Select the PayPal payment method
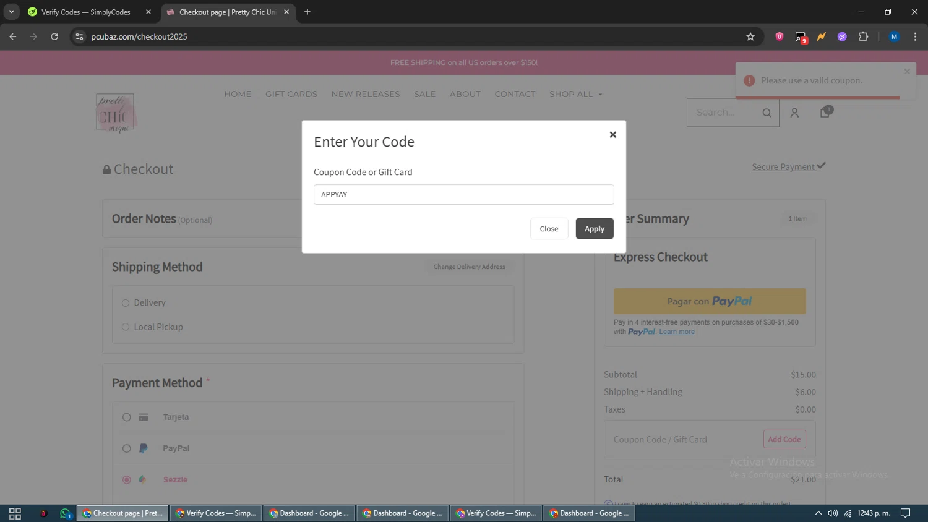Viewport: 928px width, 522px height. [127, 448]
